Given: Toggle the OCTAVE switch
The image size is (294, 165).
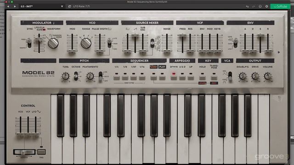Looking at the screenshot, I should (76, 76).
